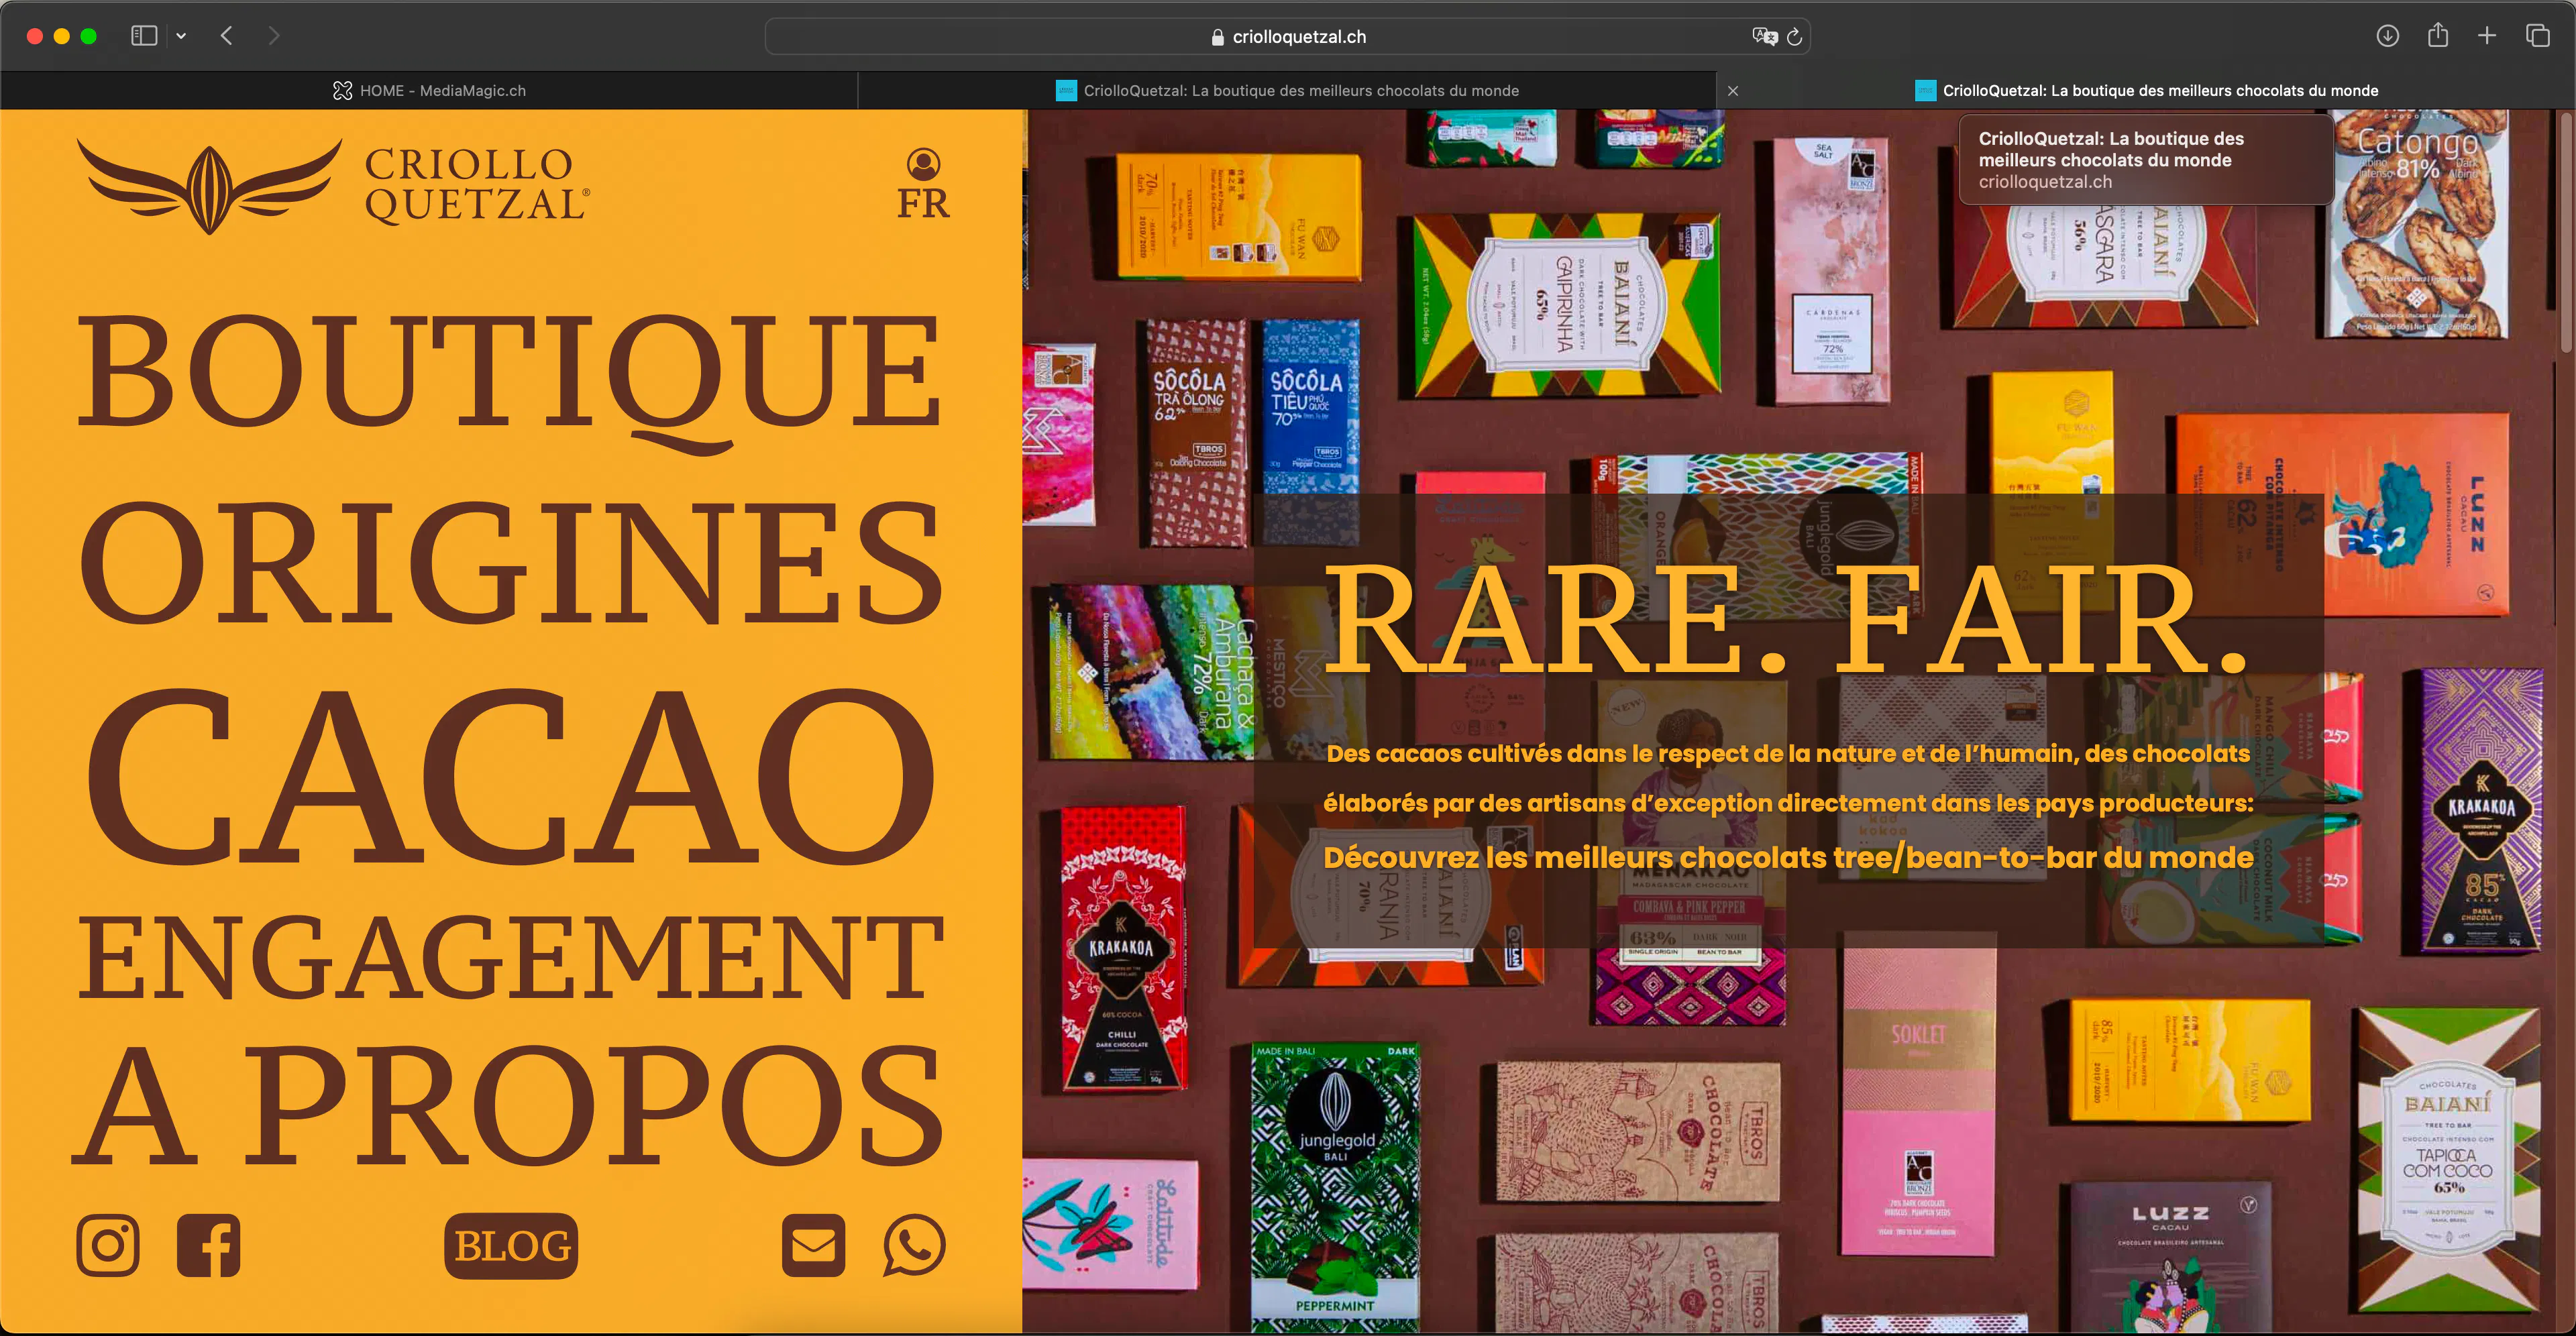Viewport: 2576px width, 1336px height.
Task: Click the BLOG button
Action: pos(511,1246)
